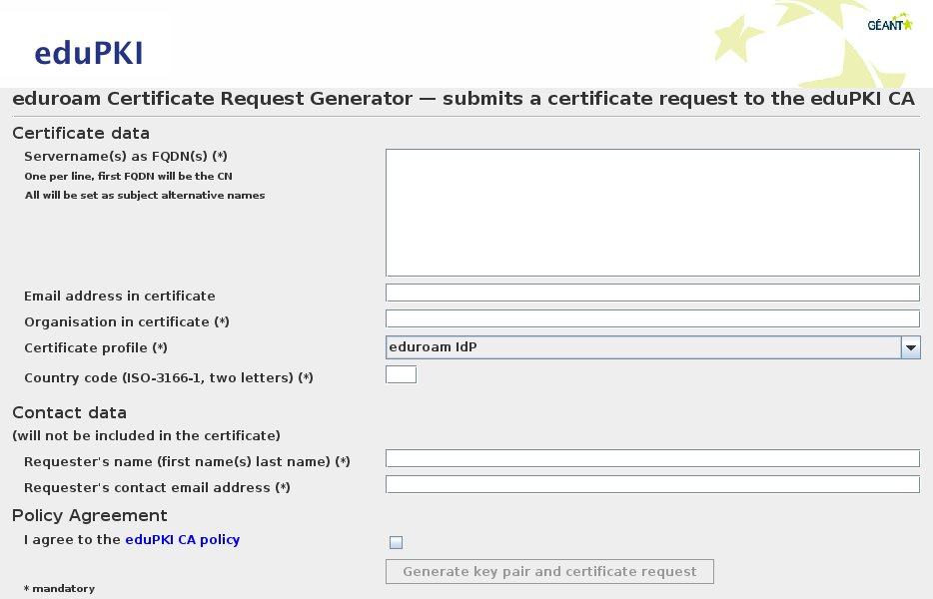Viewport: 933px width, 599px height.
Task: Click the Servername(s) as FQDN(s) label
Action: coord(126,156)
